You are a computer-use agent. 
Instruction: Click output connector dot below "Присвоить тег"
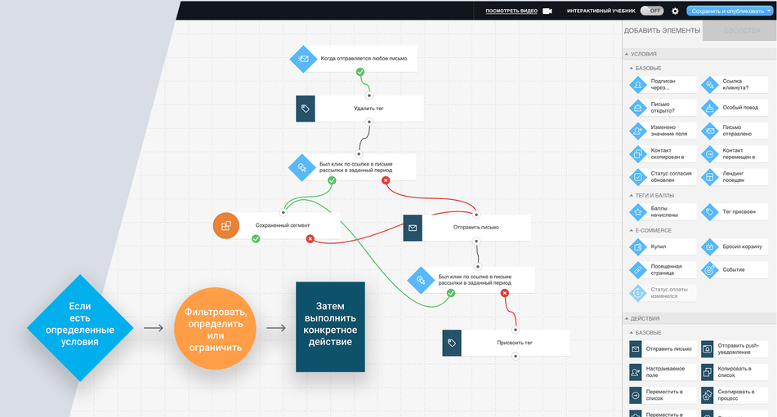click(516, 356)
